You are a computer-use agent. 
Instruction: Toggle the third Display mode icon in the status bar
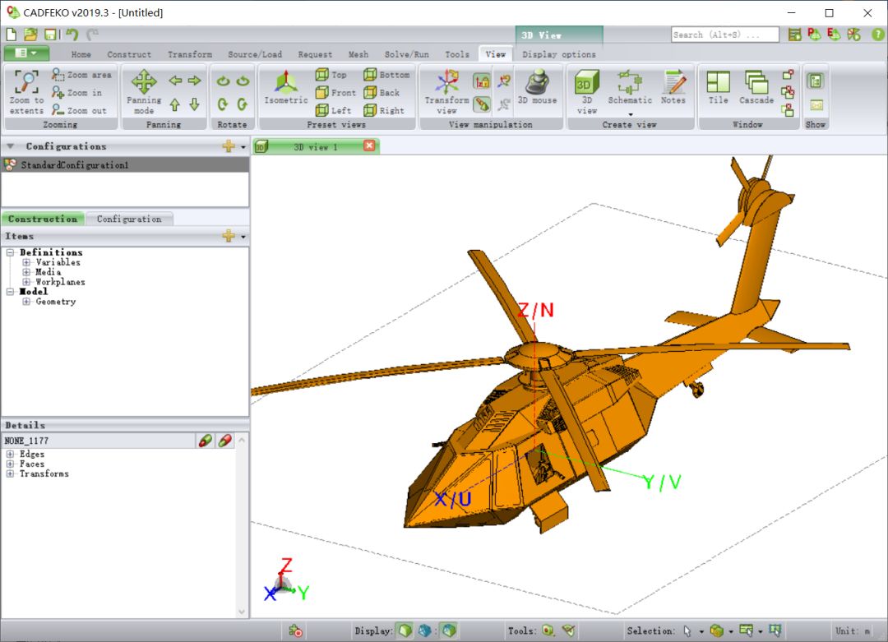(449, 630)
